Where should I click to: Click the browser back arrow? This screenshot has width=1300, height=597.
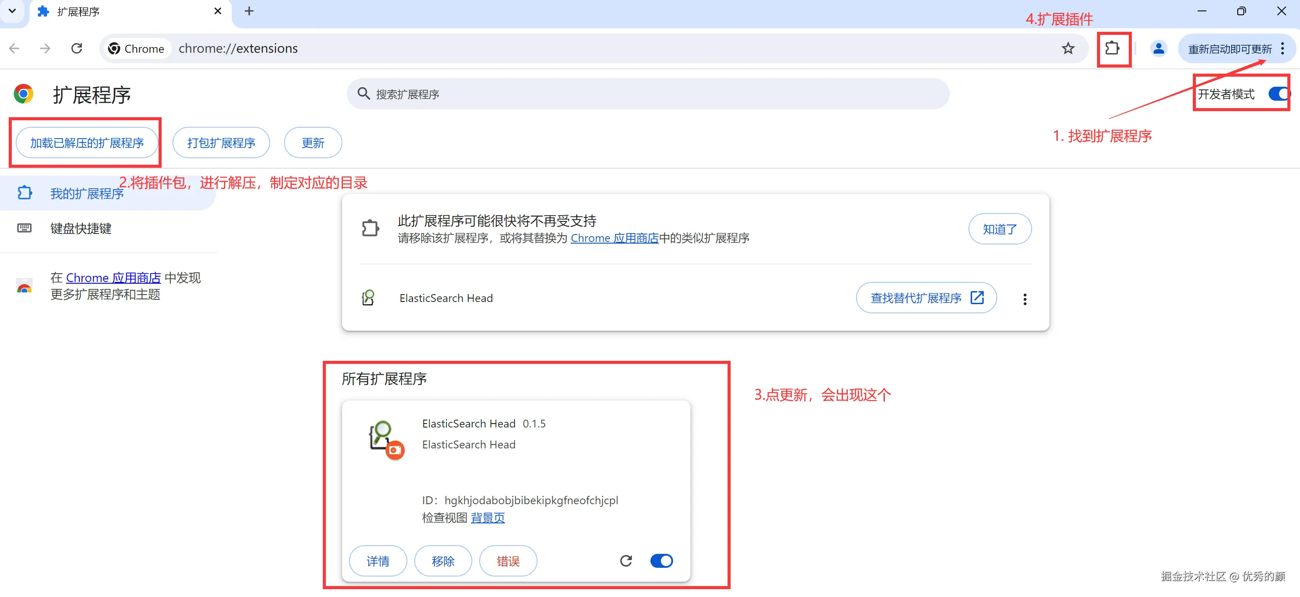(14, 48)
